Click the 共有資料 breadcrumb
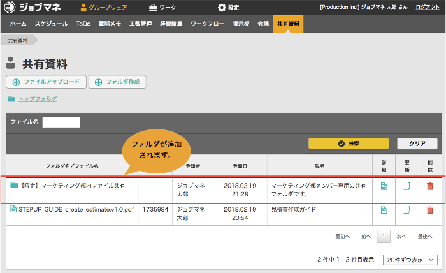This screenshot has height=273, width=446. pyautogui.click(x=18, y=40)
